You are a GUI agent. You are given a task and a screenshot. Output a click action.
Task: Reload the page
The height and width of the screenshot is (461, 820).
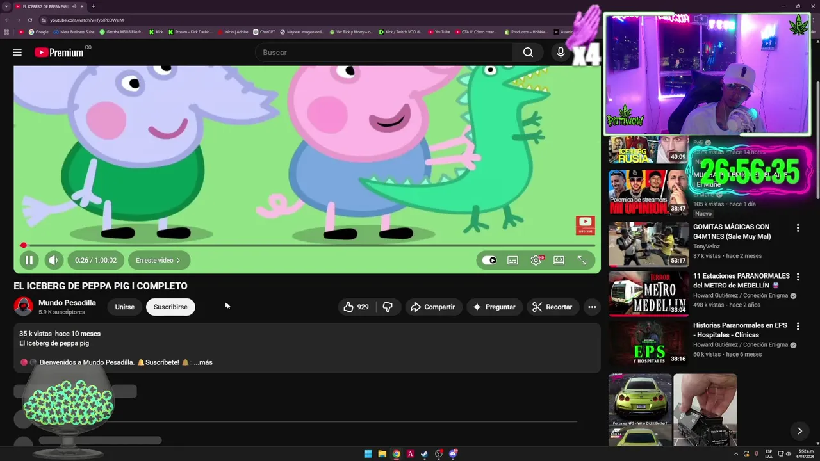[x=29, y=20]
